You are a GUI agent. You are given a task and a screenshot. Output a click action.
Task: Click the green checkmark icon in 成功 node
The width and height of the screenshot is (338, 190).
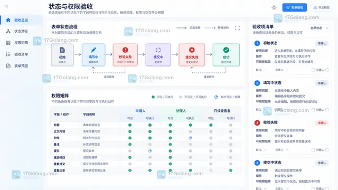click(226, 50)
